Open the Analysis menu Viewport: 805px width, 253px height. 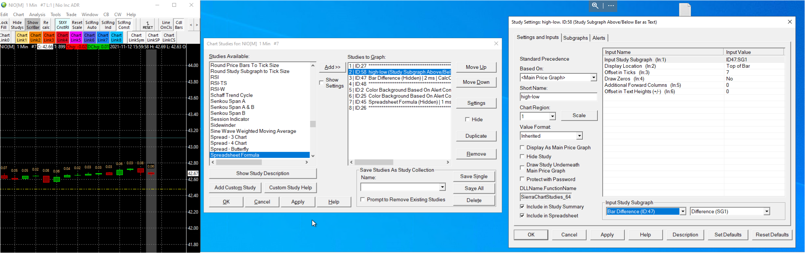[37, 15]
